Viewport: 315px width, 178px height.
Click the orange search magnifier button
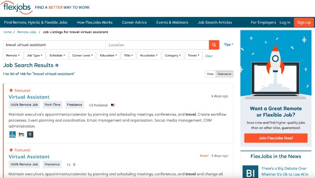coord(214,45)
